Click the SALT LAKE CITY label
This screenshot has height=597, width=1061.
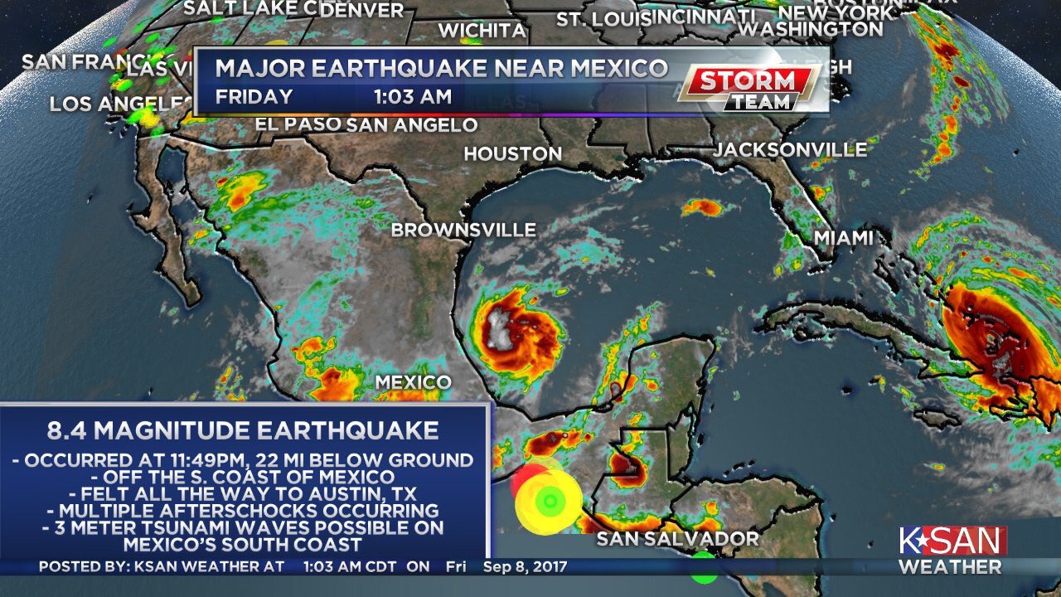251,8
